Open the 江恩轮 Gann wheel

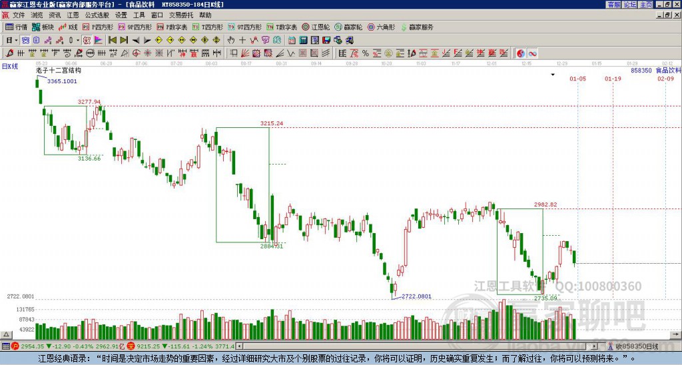pos(316,27)
